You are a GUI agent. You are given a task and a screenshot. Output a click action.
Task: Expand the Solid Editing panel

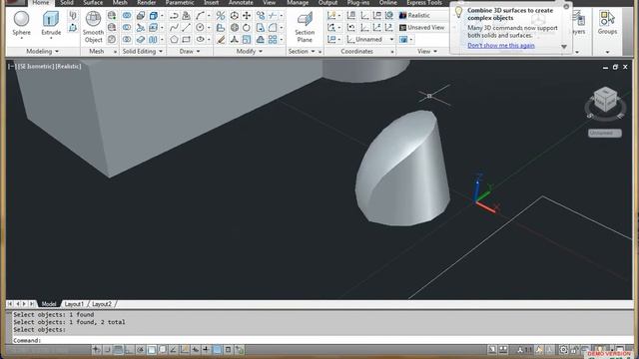142,51
